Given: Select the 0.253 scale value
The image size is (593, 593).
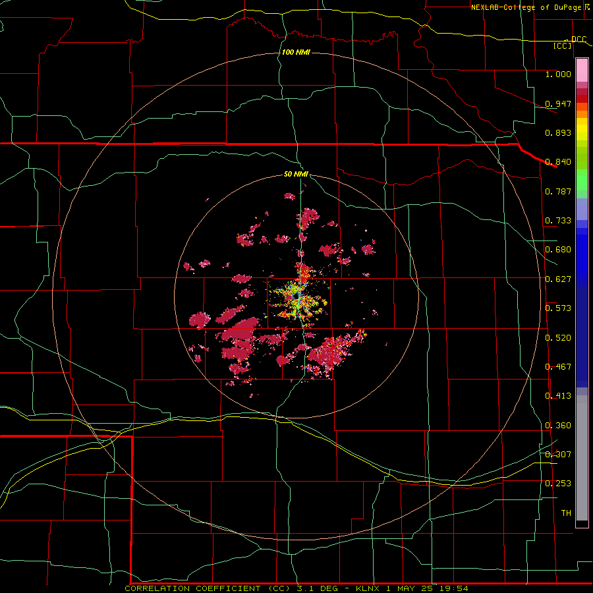Looking at the screenshot, I should [x=558, y=484].
